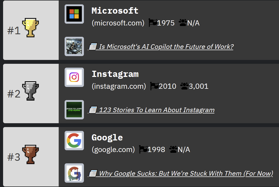Viewport: 279px width, 187px height.
Task: Click the Microsoft logo icon
Action: pos(74,14)
